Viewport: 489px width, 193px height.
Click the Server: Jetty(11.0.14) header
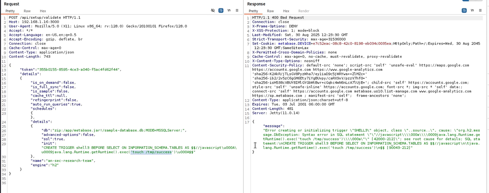click(276, 113)
